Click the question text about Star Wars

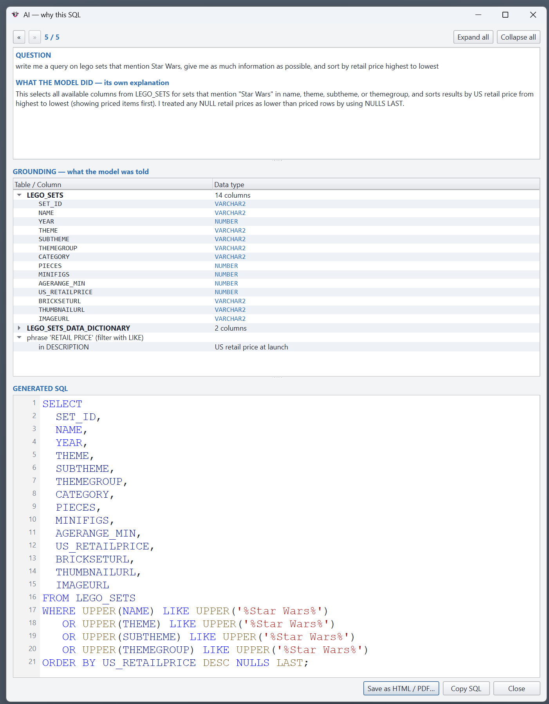[227, 66]
